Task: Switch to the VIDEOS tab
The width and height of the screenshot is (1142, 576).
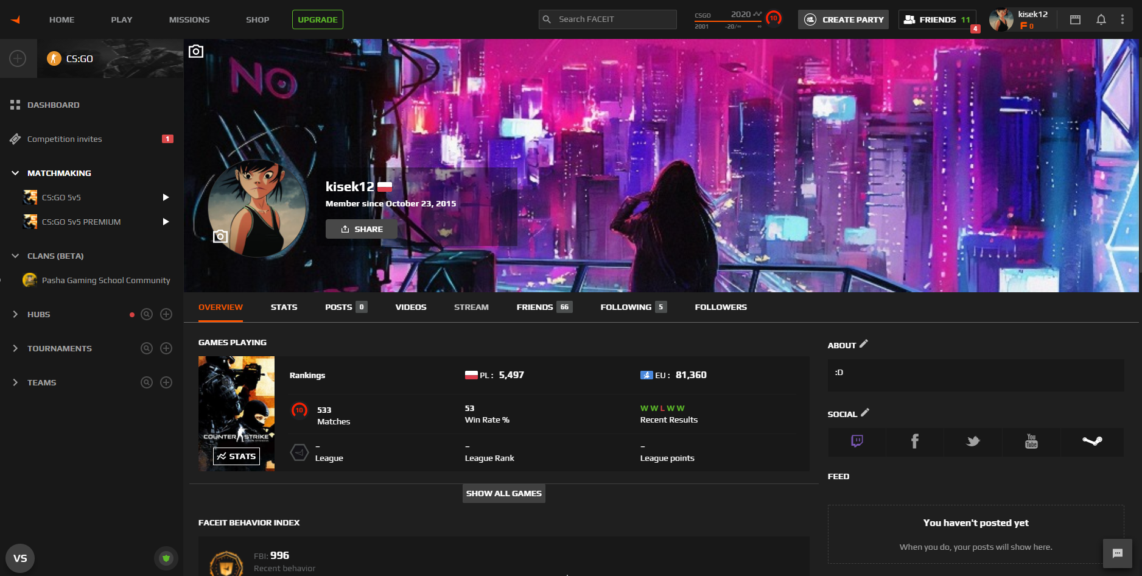Action: [x=411, y=307]
